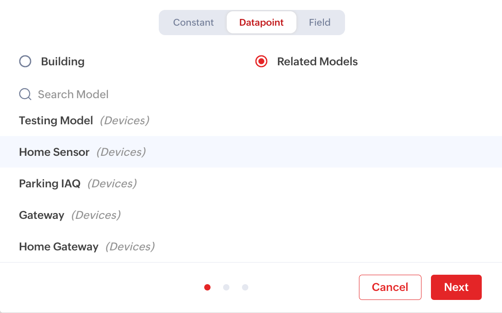Choose the Testing Model entry
This screenshot has height=313, width=502.
[56, 121]
